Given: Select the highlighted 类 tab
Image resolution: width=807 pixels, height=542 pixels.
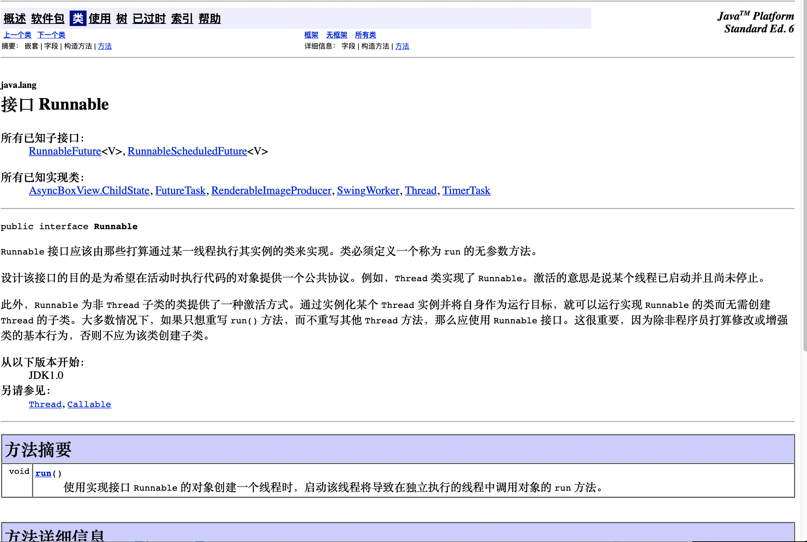Looking at the screenshot, I should tap(78, 19).
